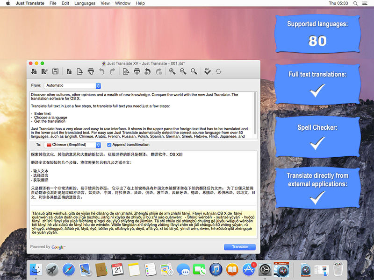This screenshot has width=374, height=280.
Task: Click the Spotlight search icon in menu bar
Action: 355,3
